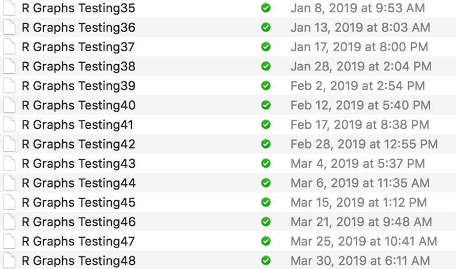Click the green checkmark beside R Graphs Testing43
This screenshot has height=269, width=456.
click(266, 164)
